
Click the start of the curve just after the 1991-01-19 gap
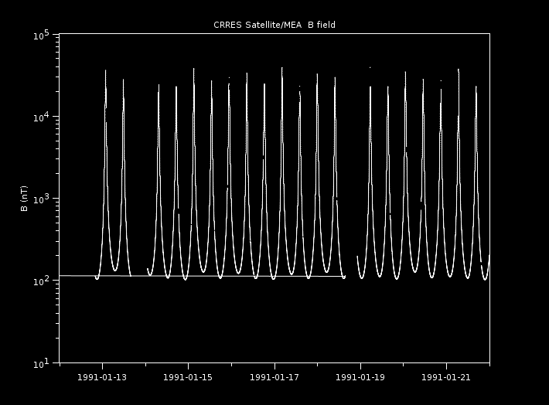(357, 257)
